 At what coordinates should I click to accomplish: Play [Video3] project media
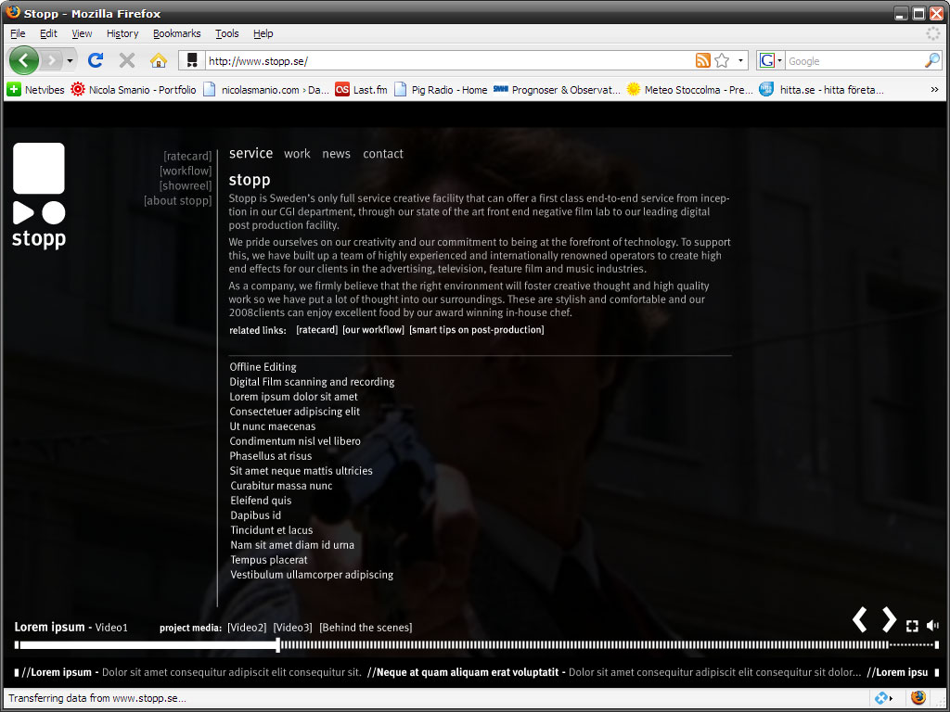292,628
